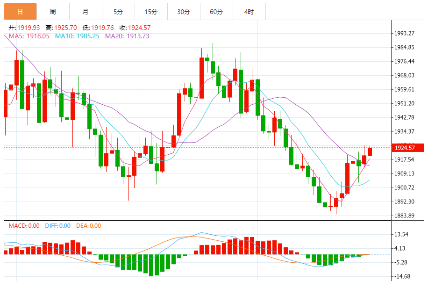Screen dimensions: 428x281
Task: Click the red 1924.57 current price tag
Action: coord(408,148)
